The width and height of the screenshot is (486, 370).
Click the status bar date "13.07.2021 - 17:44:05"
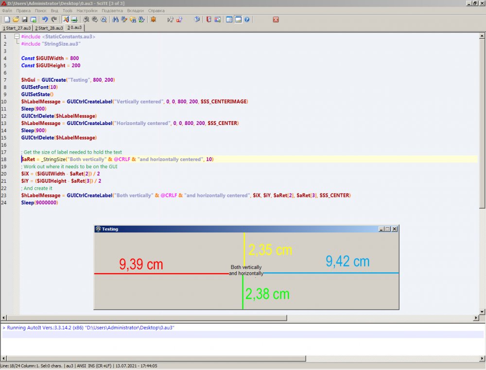tap(137, 366)
